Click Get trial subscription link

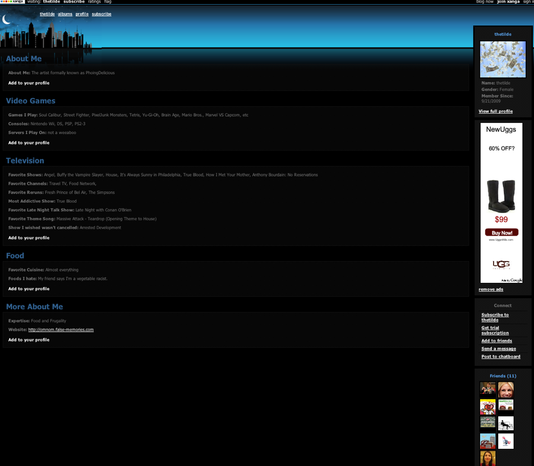tap(495, 331)
